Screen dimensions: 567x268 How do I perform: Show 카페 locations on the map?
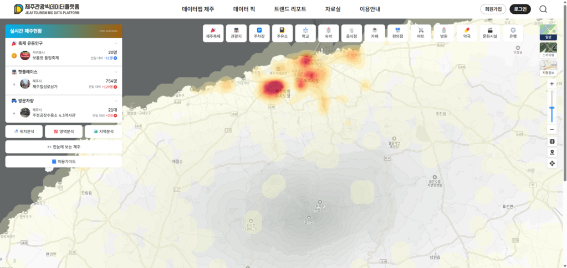(x=375, y=33)
